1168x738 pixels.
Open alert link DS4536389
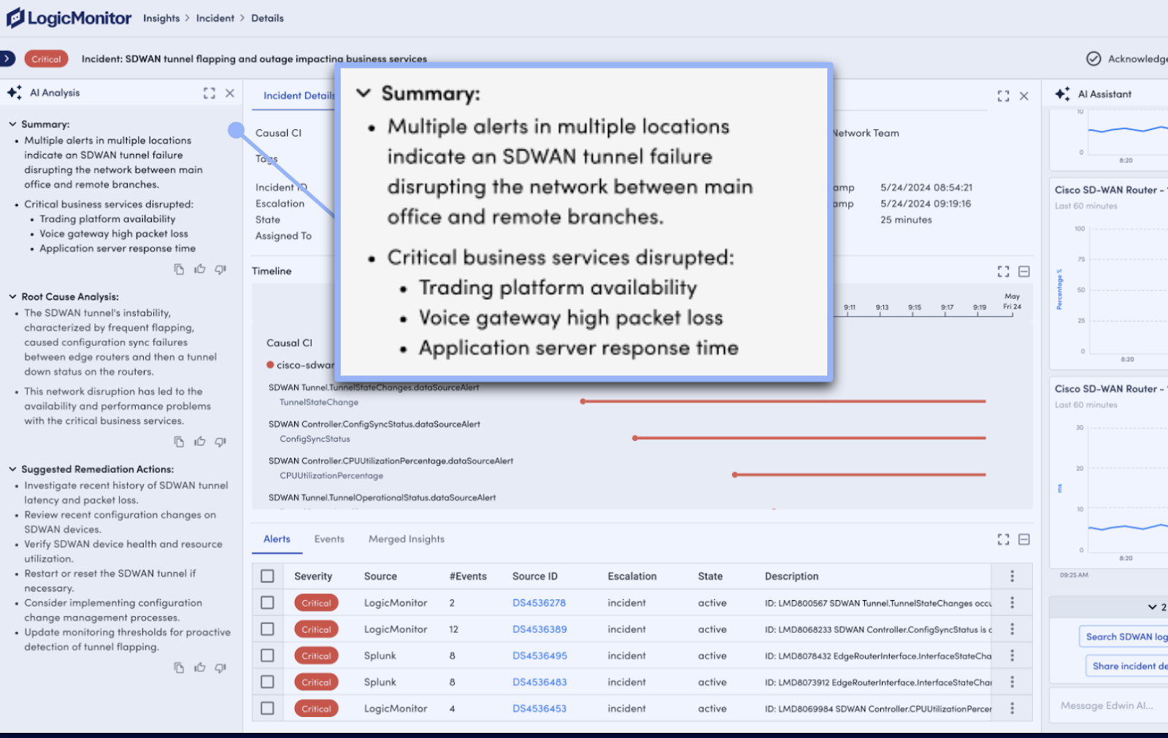coord(539,629)
